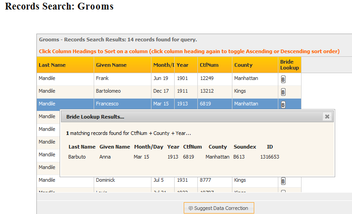The height and width of the screenshot is (214, 352).
Task: Select the Dominick Mandile 1931 row
Action: click(x=169, y=180)
